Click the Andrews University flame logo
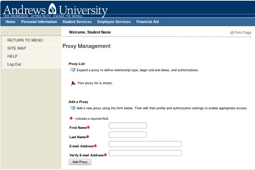Image resolution: width=255 pixels, height=170 pixels. [x=52, y=8]
